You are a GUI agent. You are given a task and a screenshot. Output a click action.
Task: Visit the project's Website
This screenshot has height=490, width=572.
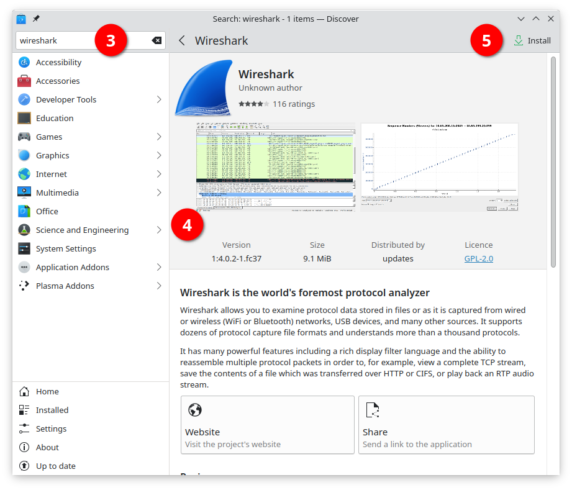tap(267, 425)
